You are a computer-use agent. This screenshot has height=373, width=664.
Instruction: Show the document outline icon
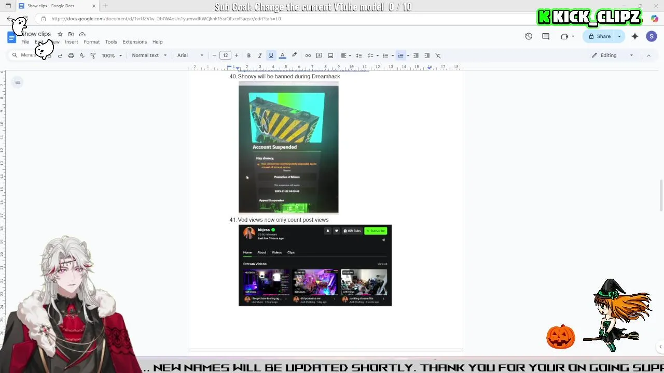[18, 82]
